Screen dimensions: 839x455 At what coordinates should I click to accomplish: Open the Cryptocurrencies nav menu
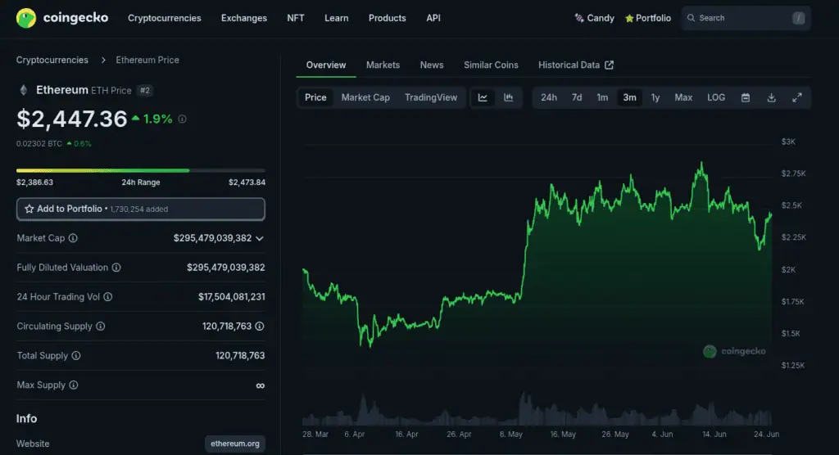tap(164, 18)
